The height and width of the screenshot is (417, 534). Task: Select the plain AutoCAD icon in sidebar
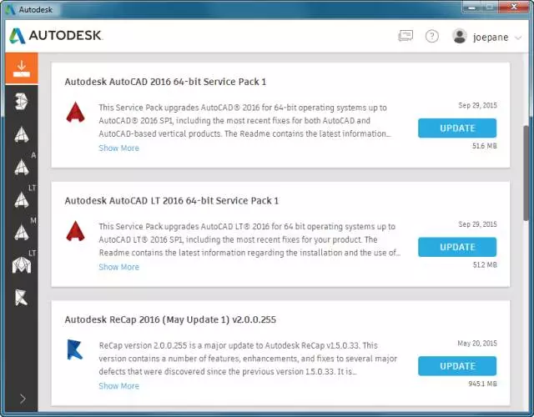pos(21,134)
